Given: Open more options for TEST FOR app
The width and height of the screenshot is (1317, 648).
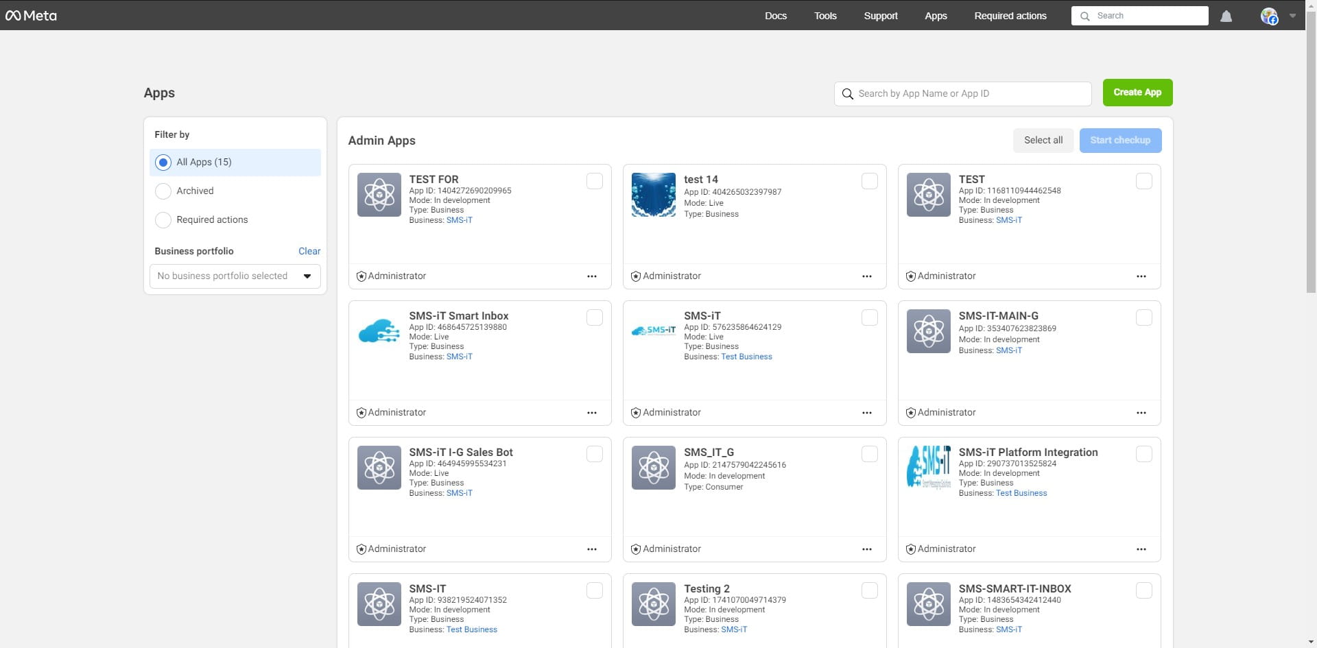Looking at the screenshot, I should 591,276.
